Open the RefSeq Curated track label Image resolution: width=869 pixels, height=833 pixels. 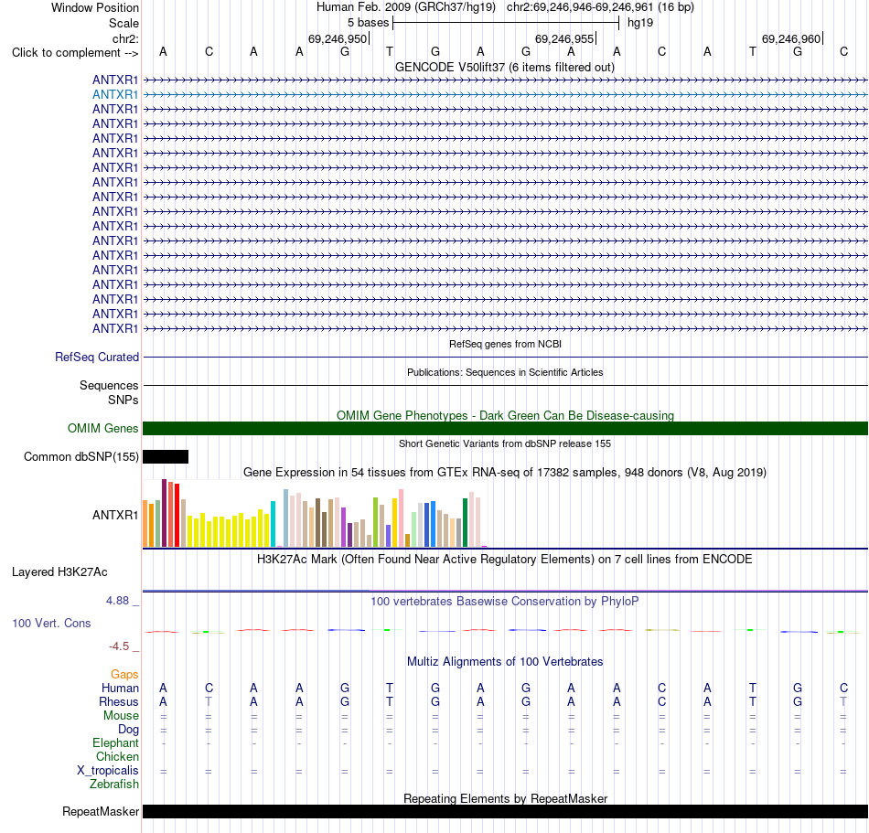pyautogui.click(x=96, y=358)
